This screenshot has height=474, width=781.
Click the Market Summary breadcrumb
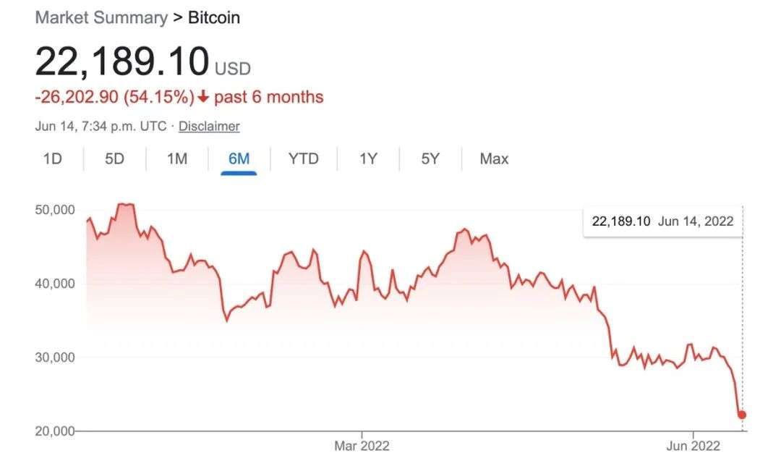pos(101,17)
